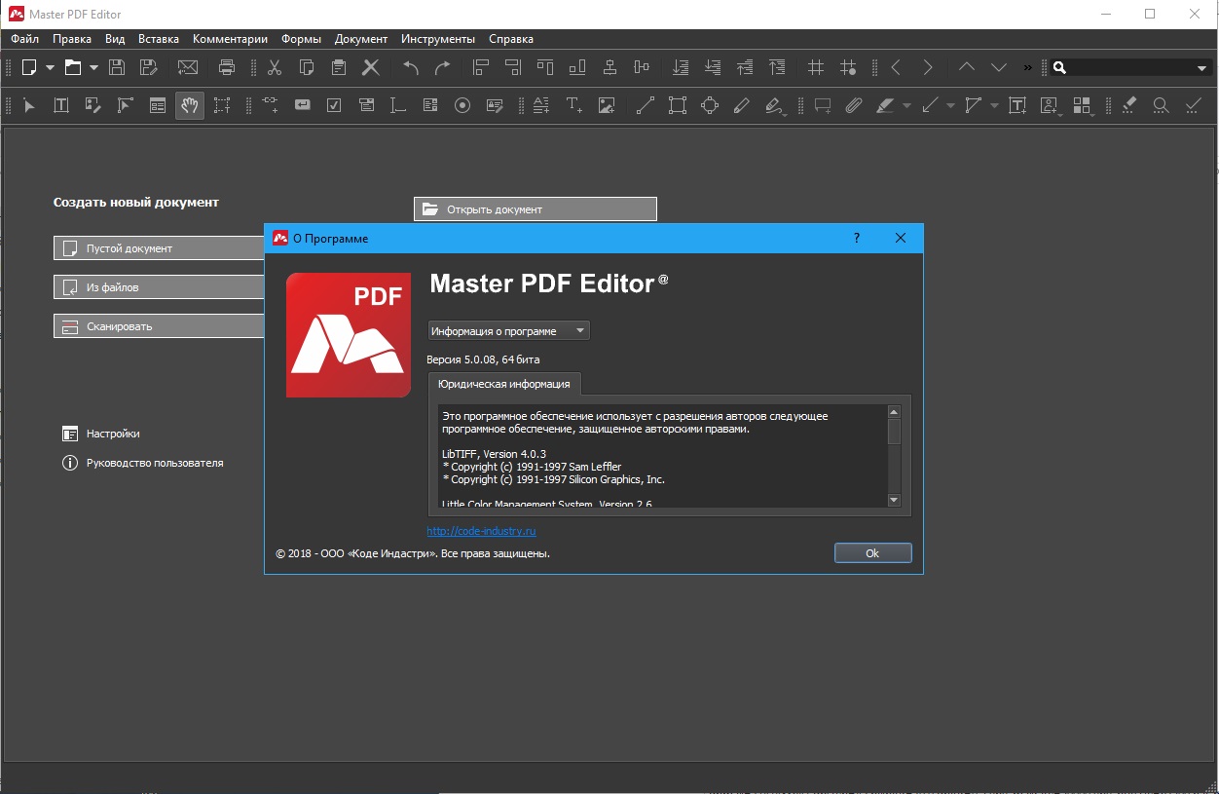The width and height of the screenshot is (1219, 794).
Task: Click the Undo arrow icon
Action: point(411,67)
